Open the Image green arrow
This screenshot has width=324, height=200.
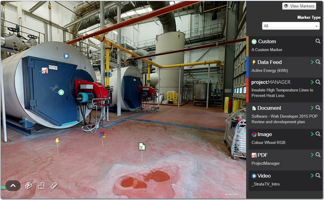(312, 134)
